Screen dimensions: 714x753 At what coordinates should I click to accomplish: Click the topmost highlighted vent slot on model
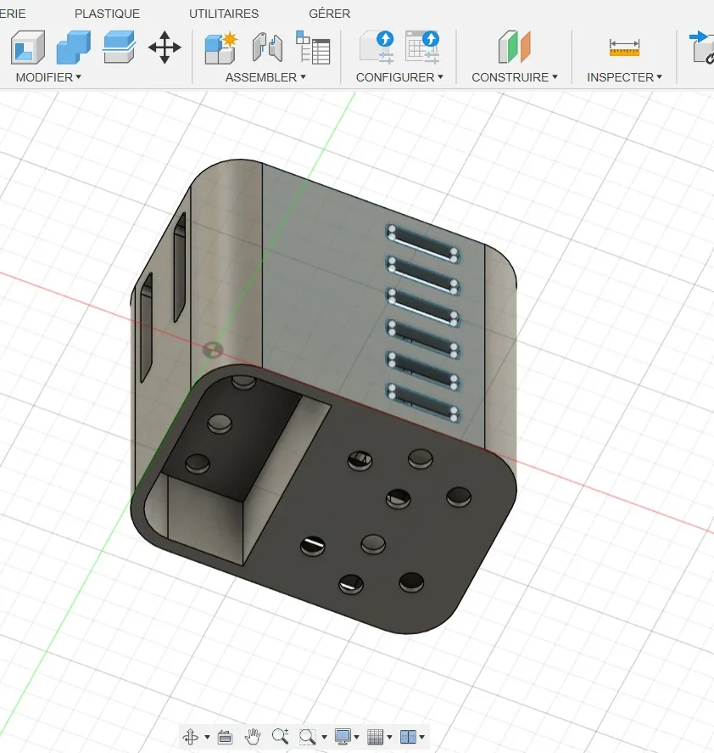(423, 244)
